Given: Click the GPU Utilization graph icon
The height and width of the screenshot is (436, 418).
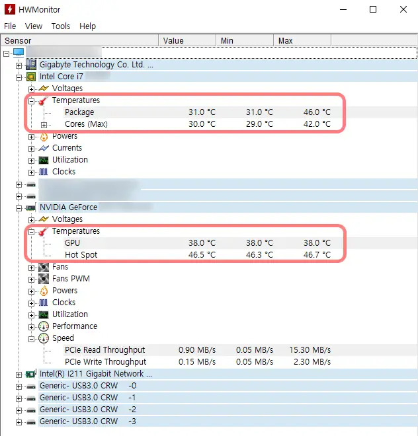Looking at the screenshot, I should tap(44, 314).
